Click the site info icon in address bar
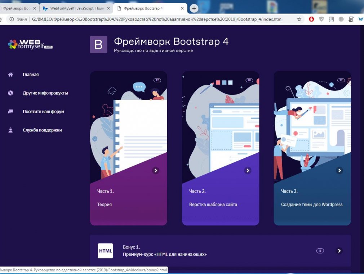 point(12,19)
